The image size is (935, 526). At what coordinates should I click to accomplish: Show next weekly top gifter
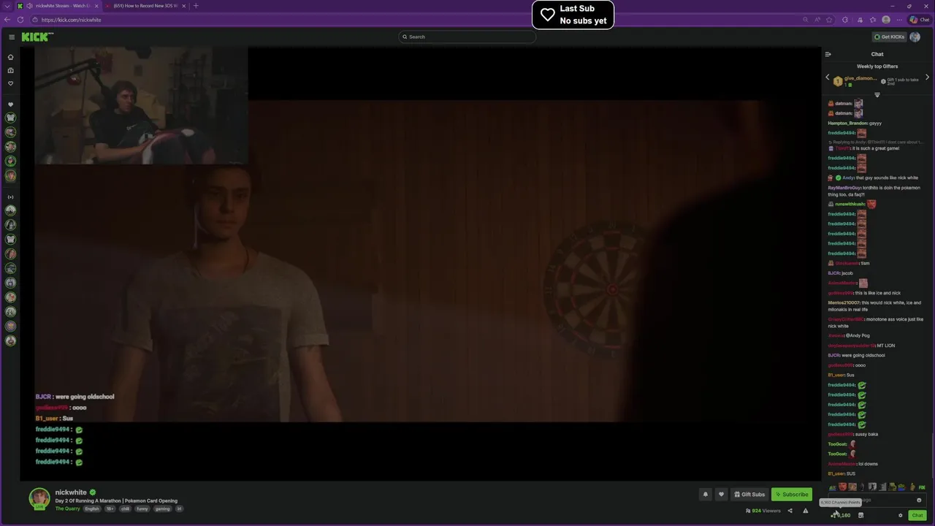point(927,77)
